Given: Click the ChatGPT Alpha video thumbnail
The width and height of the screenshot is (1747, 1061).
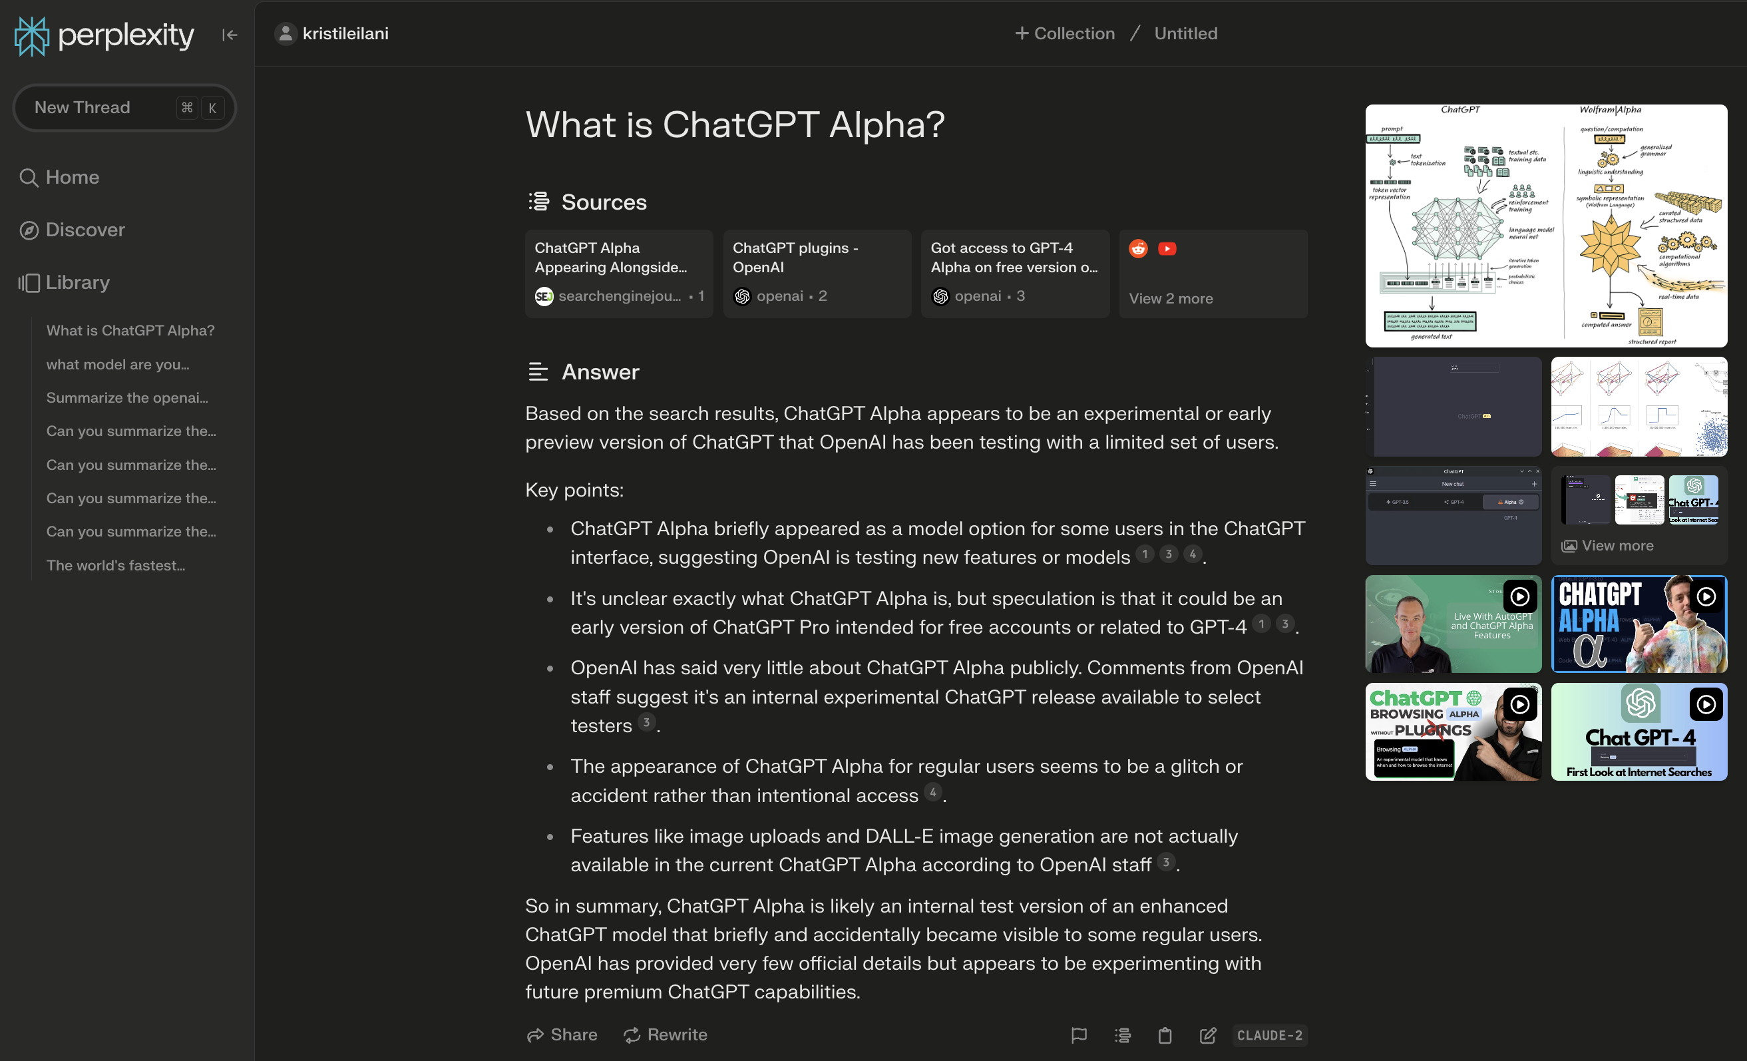Looking at the screenshot, I should (x=1640, y=623).
